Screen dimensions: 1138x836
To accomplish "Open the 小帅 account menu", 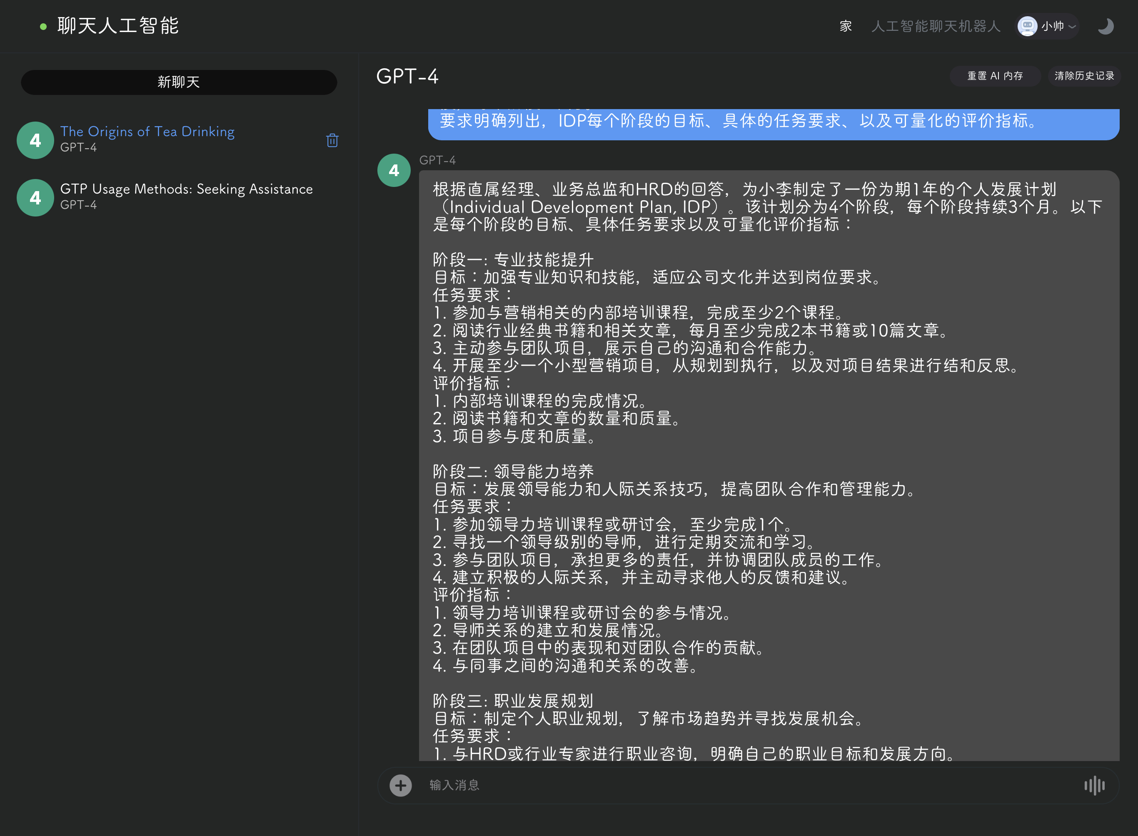I will click(1053, 26).
